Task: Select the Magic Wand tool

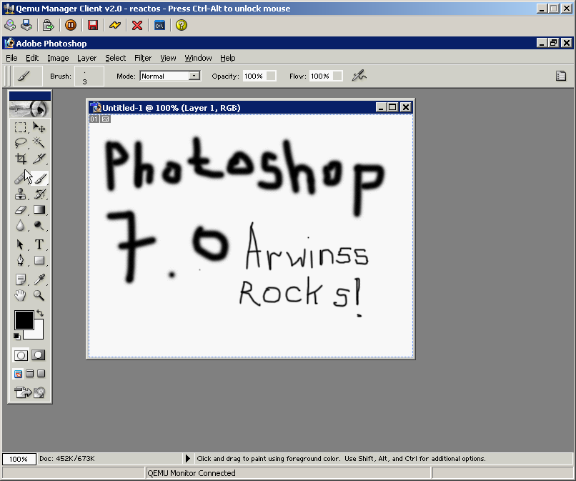Action: click(x=39, y=143)
